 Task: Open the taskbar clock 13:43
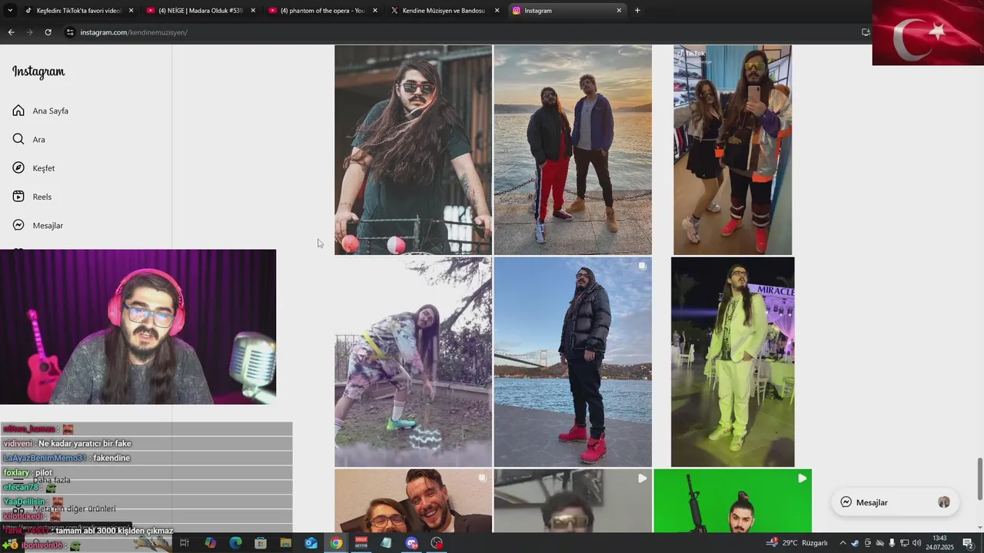[x=939, y=542]
